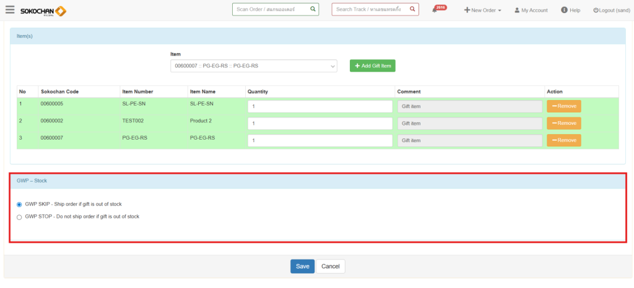Open My Account from the user icon
This screenshot has height=288, width=634.
pyautogui.click(x=517, y=10)
